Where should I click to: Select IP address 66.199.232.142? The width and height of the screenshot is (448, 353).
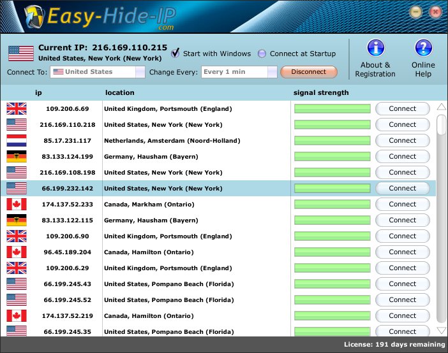coord(68,189)
